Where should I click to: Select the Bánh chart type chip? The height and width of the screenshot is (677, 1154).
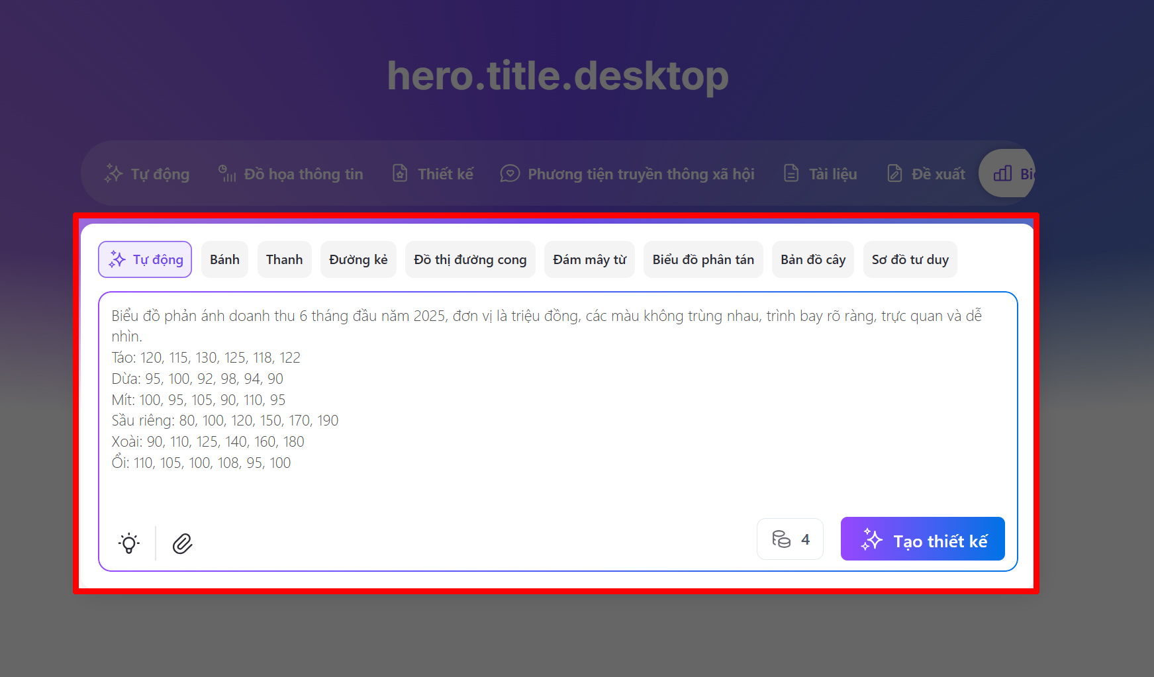(x=224, y=259)
